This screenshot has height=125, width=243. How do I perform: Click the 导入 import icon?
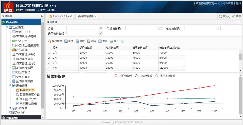pos(111,41)
